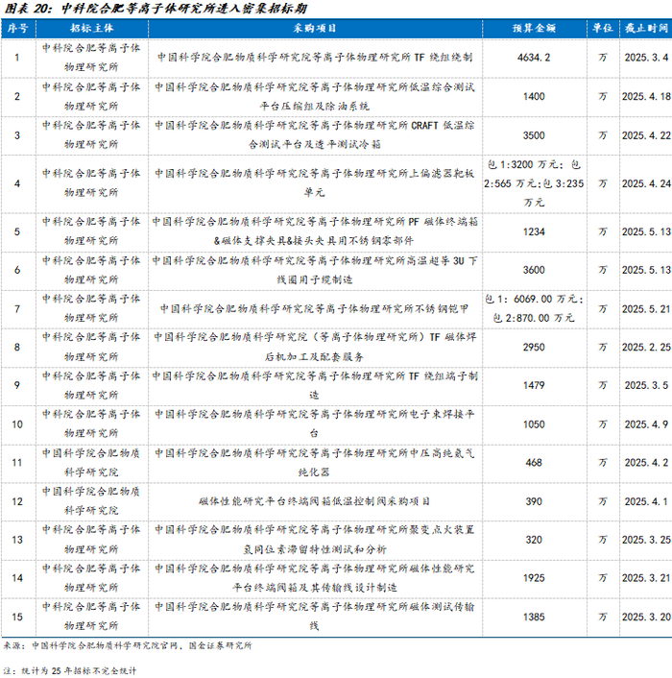Click row 11 bidder 中国科学院合肥物质科学研究院

[91, 462]
